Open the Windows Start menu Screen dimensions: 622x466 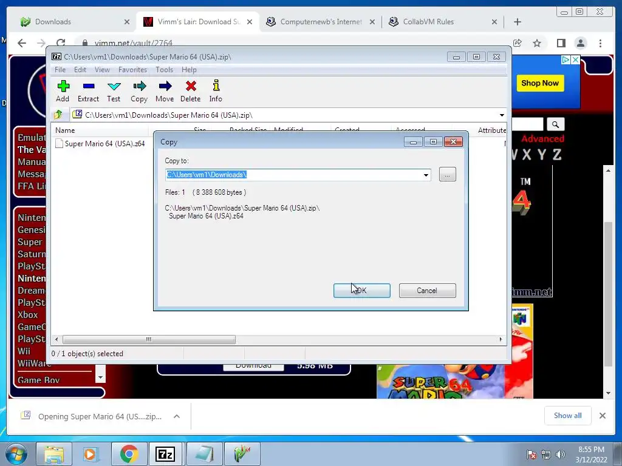tap(16, 454)
